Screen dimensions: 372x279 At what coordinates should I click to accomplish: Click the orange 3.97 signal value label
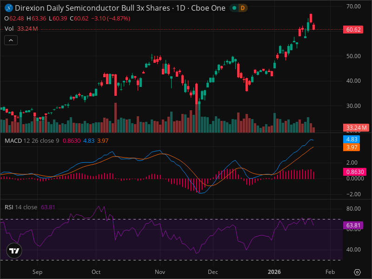coord(352,147)
